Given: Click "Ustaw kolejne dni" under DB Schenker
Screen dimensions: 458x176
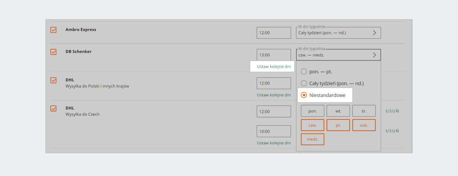Looking at the screenshot, I should [274, 66].
